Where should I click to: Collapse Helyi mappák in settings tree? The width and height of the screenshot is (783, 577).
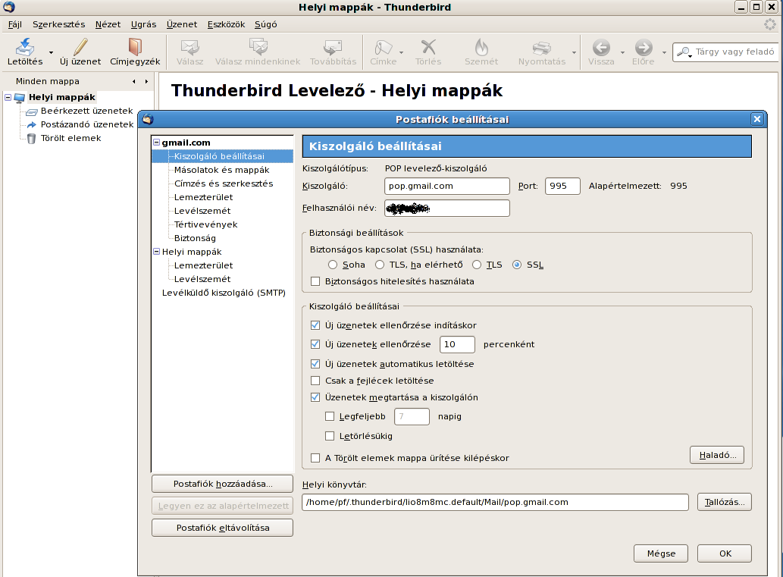pyautogui.click(x=156, y=252)
